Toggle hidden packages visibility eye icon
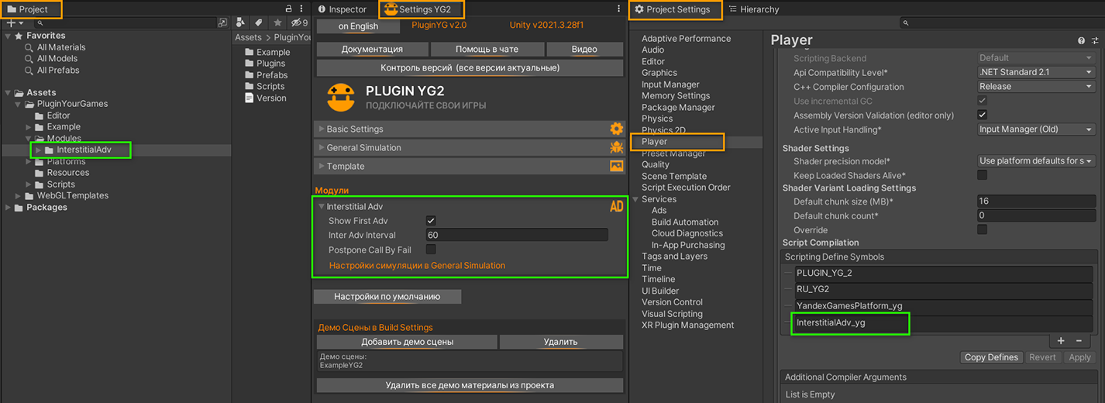The width and height of the screenshot is (1105, 403). pyautogui.click(x=299, y=22)
